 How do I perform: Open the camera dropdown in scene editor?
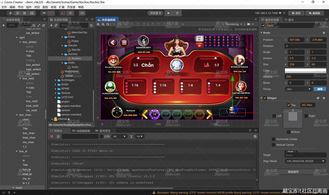[x=250, y=24]
